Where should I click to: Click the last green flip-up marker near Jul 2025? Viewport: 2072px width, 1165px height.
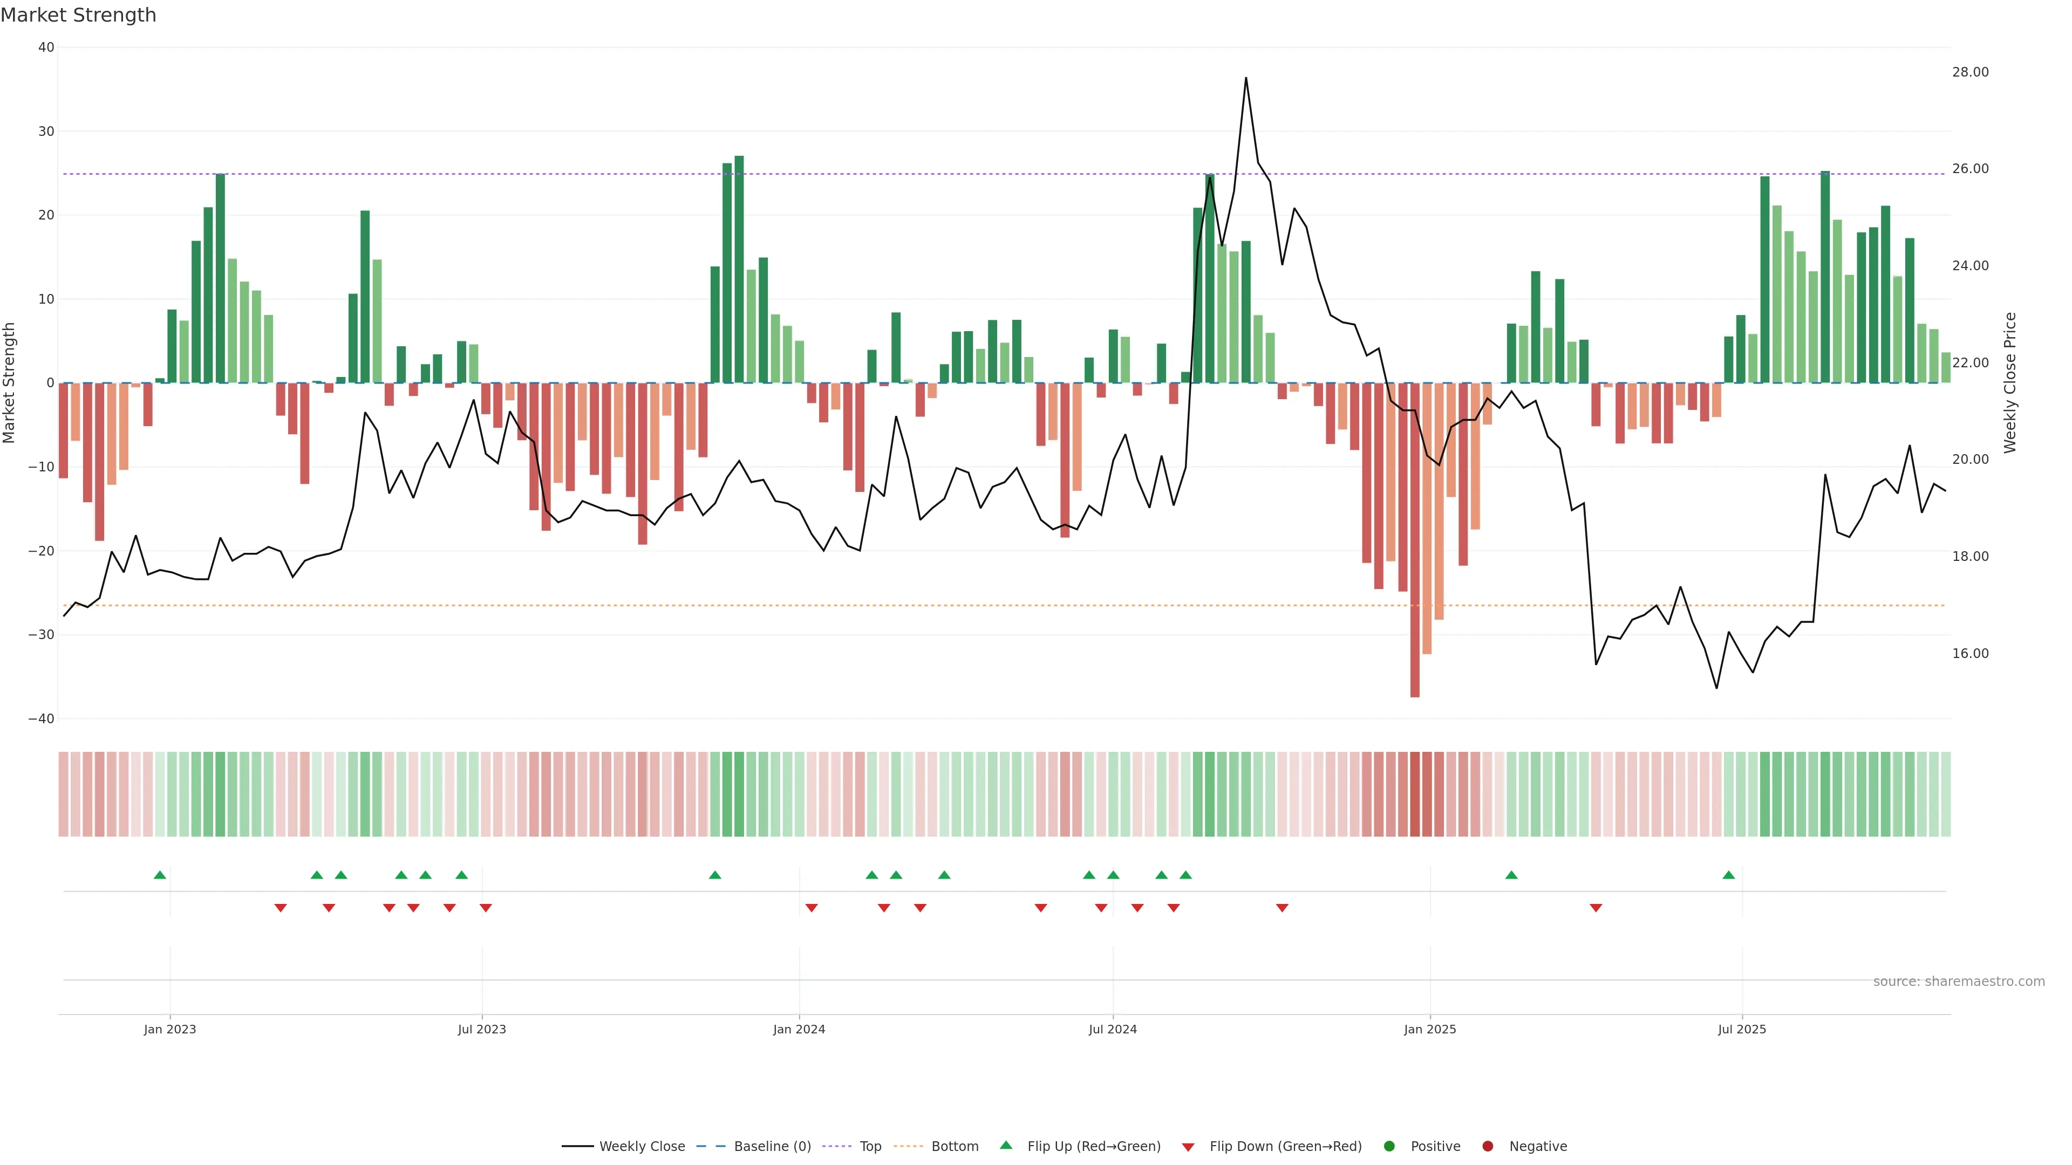pyautogui.click(x=1728, y=875)
